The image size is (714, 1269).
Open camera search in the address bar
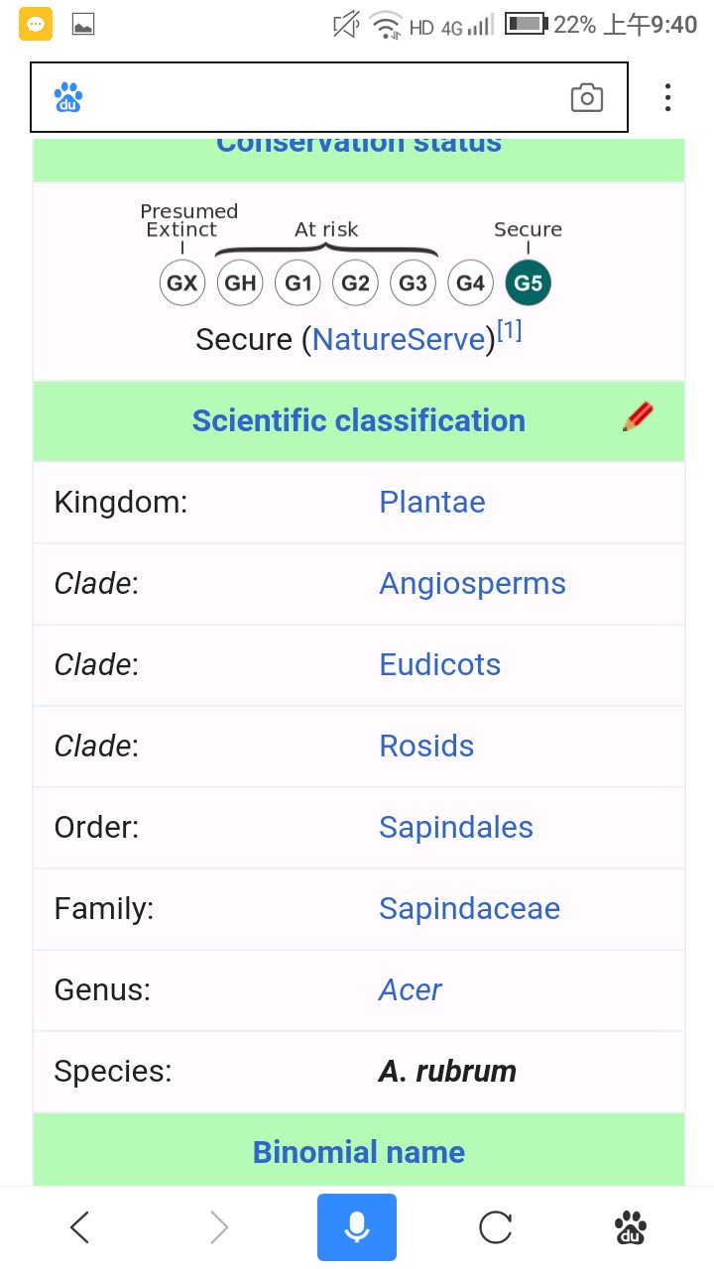(x=587, y=97)
